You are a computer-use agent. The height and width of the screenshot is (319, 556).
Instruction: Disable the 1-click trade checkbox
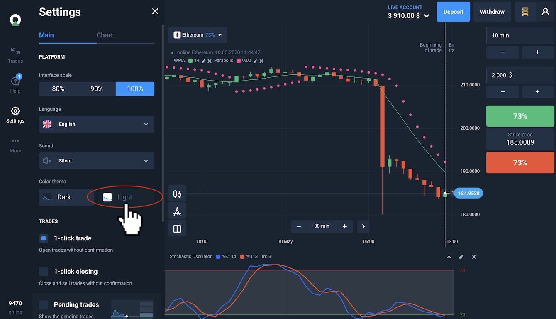pos(44,238)
